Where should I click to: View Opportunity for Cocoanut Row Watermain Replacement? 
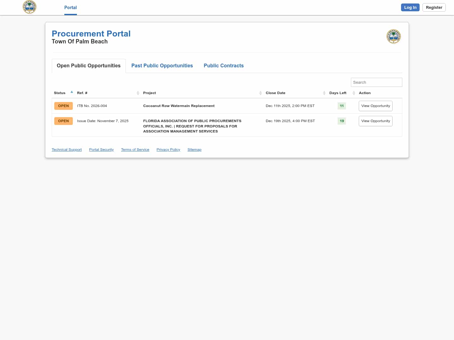tap(375, 106)
